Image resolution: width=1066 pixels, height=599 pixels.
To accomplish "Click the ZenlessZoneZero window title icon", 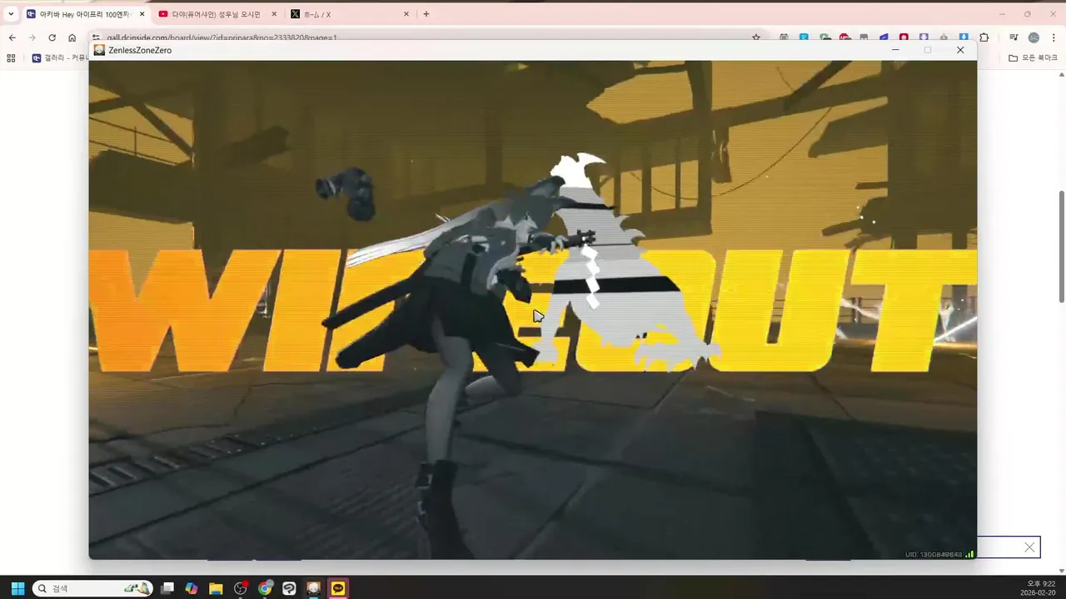I will tap(100, 50).
